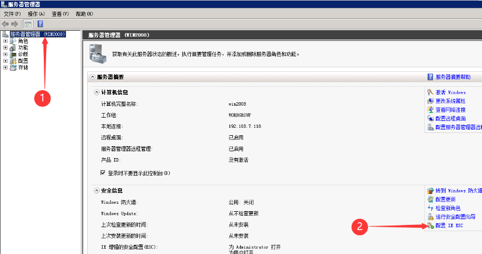The image size is (482, 254).
Task: Expand the 功能 tree node
Action: click(5, 48)
